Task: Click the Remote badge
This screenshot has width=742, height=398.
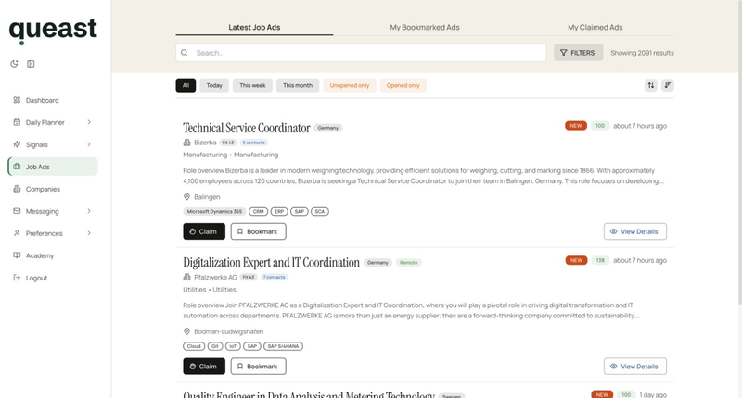Action: pyautogui.click(x=409, y=263)
